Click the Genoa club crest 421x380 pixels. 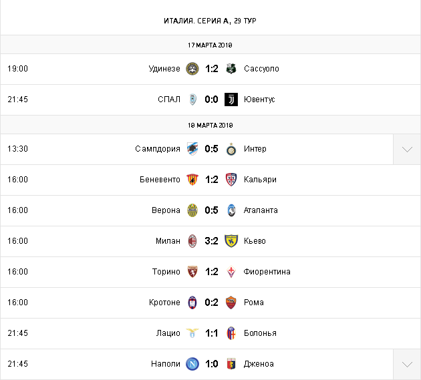(x=231, y=364)
